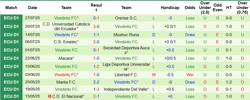
Task: Select the Mushuc Runa team name
Action: (126, 35)
